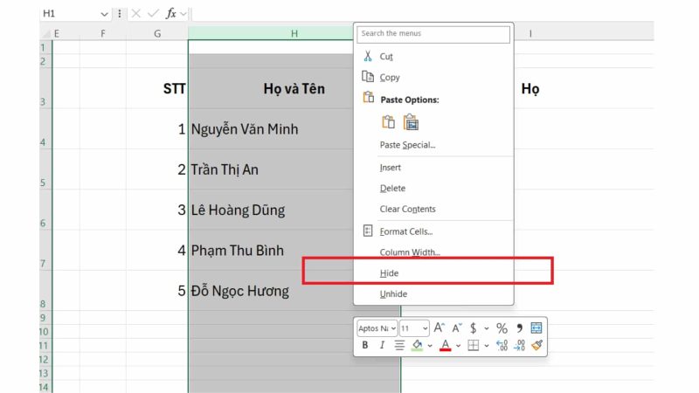Open the Name Box dropdown arrow
This screenshot has height=393, width=699.
pos(104,14)
